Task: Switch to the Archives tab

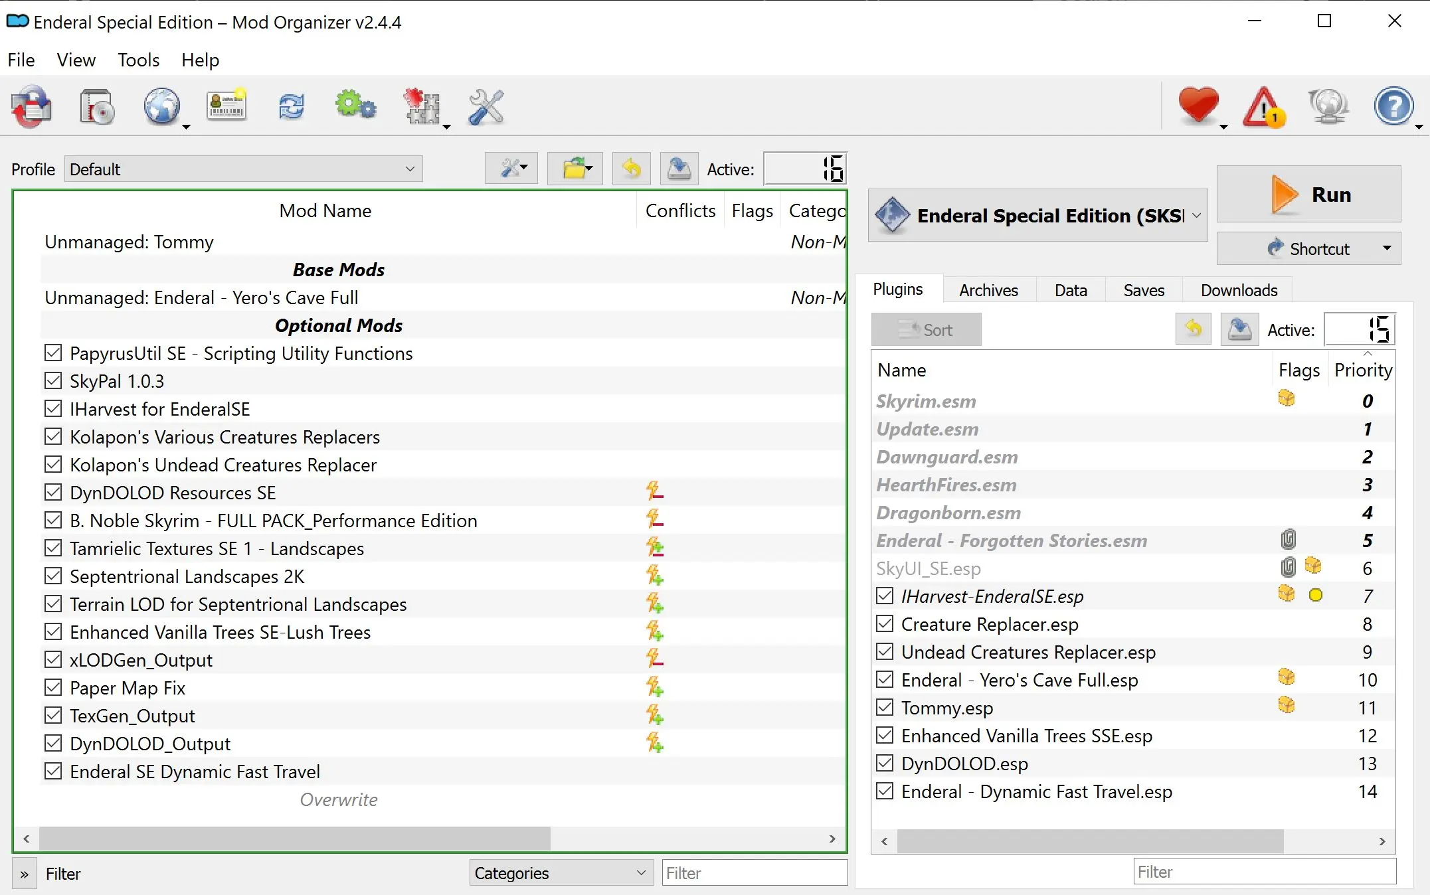Action: (988, 290)
